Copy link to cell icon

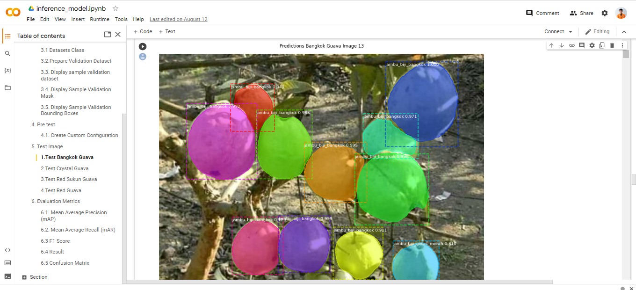coord(571,45)
